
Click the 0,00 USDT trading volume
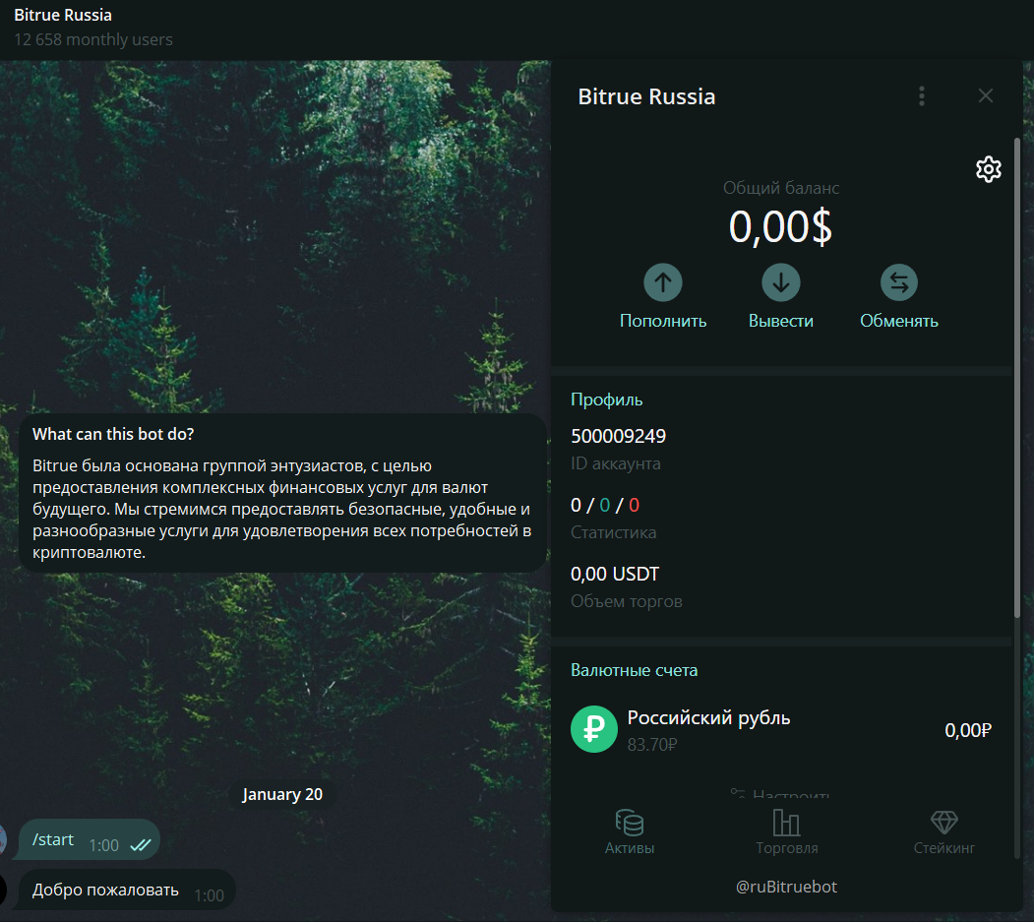tap(615, 574)
